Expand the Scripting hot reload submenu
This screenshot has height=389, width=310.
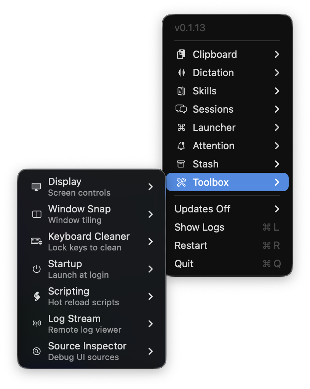tap(150, 296)
